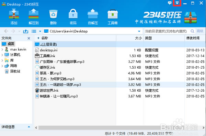Click the 自解压 self-extract icon
Screen dimensions: 206x136
tap(93, 14)
